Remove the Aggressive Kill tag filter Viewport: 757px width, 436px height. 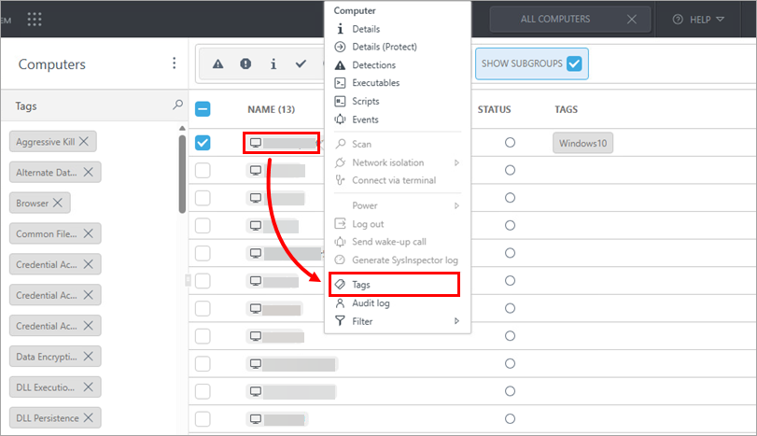[x=84, y=141]
